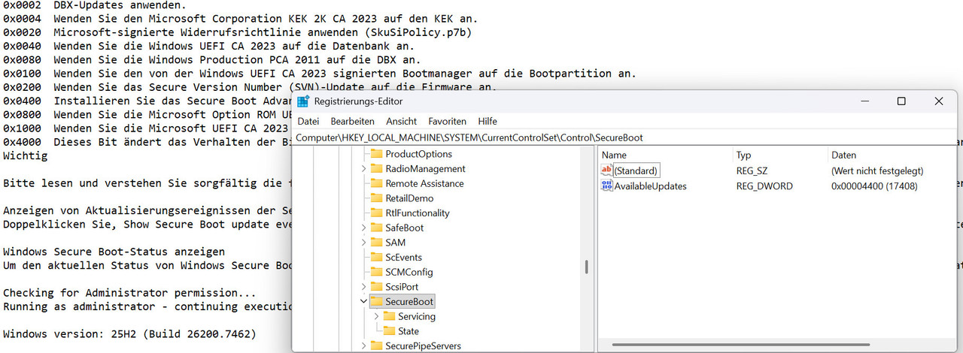Select the ScsiPort folder icon
Viewport: 963px width, 353px height.
[377, 287]
